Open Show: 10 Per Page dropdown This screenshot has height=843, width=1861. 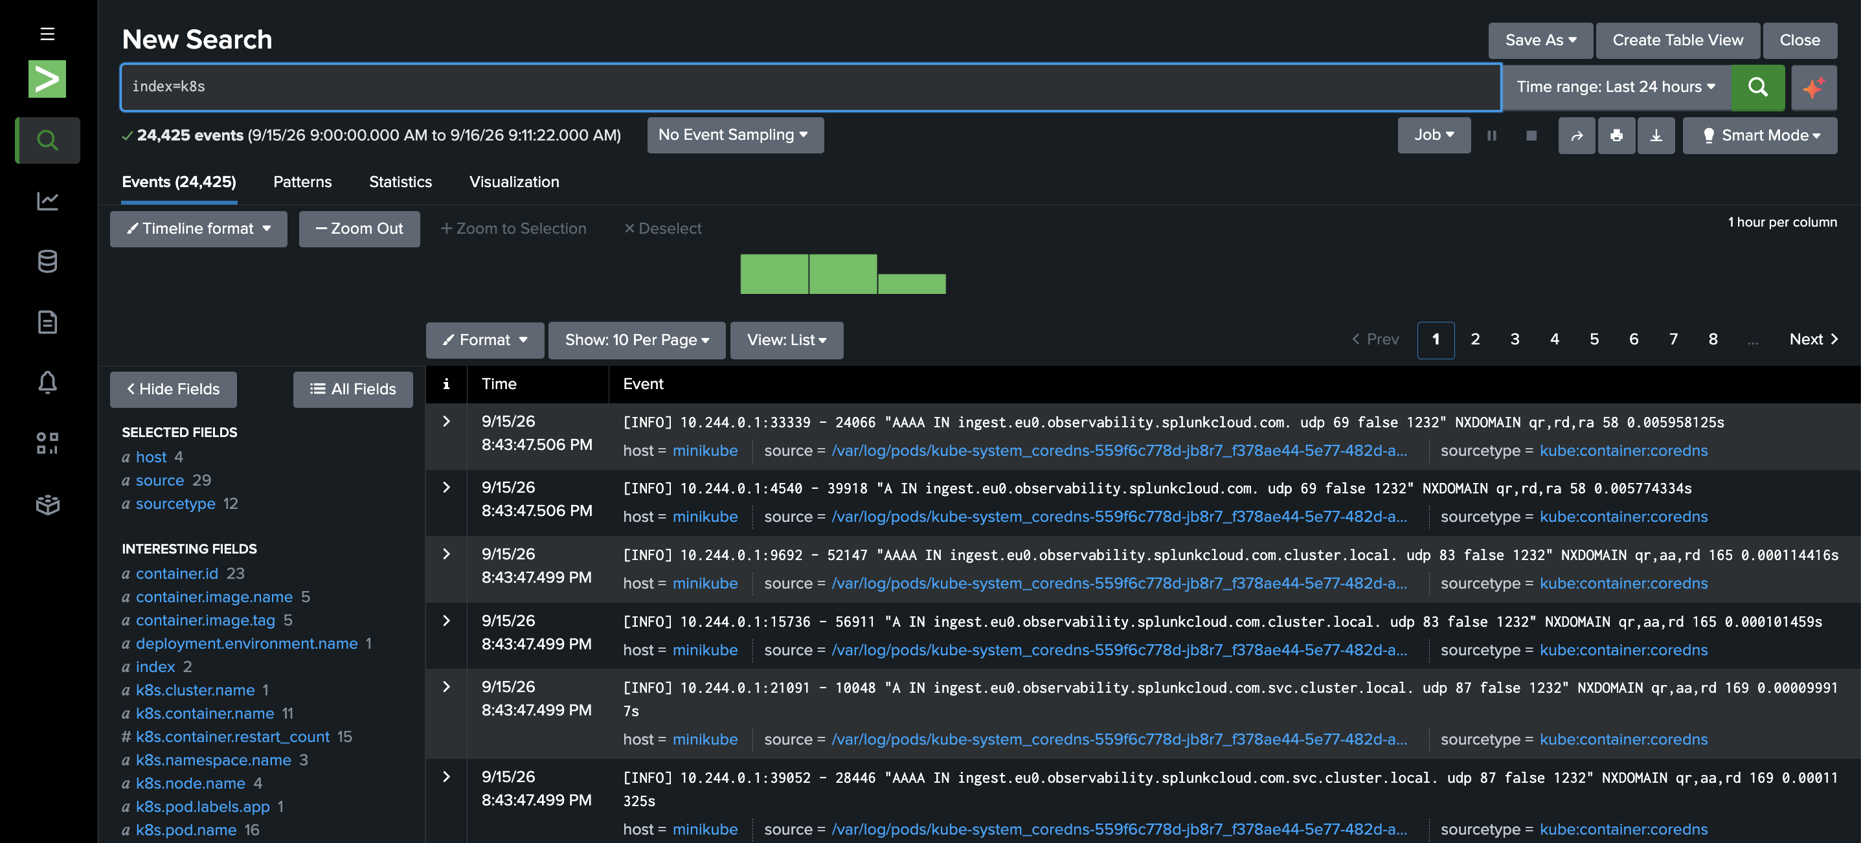(x=637, y=339)
